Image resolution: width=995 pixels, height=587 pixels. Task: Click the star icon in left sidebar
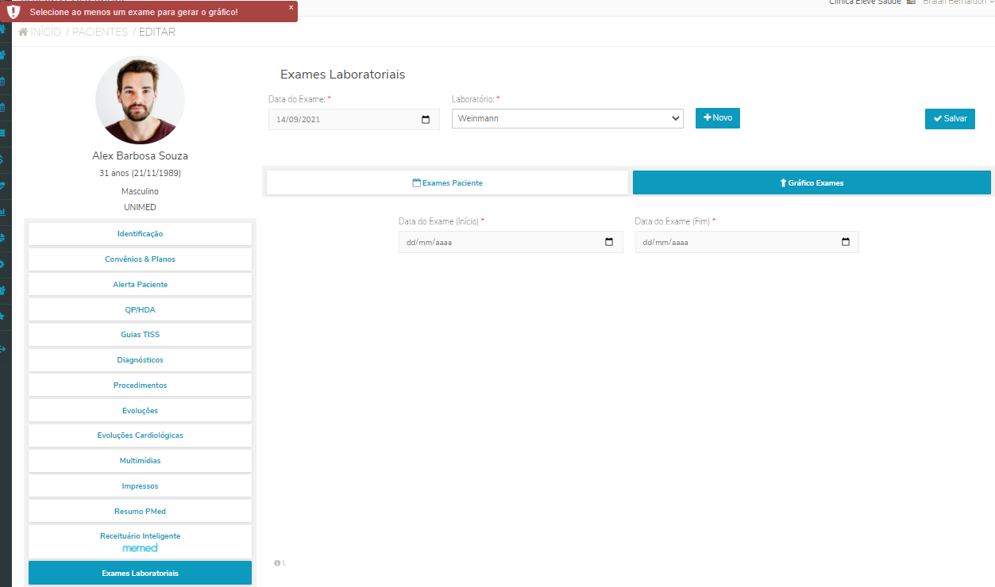point(2,316)
